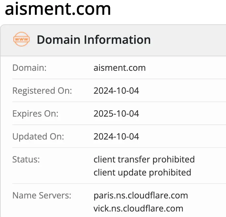The height and width of the screenshot is (217, 226).
Task: Click the Domain Information panel header bar
Action: coord(113,40)
